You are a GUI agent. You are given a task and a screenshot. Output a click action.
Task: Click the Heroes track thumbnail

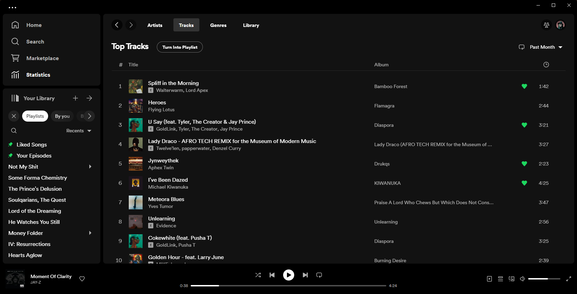tap(136, 106)
